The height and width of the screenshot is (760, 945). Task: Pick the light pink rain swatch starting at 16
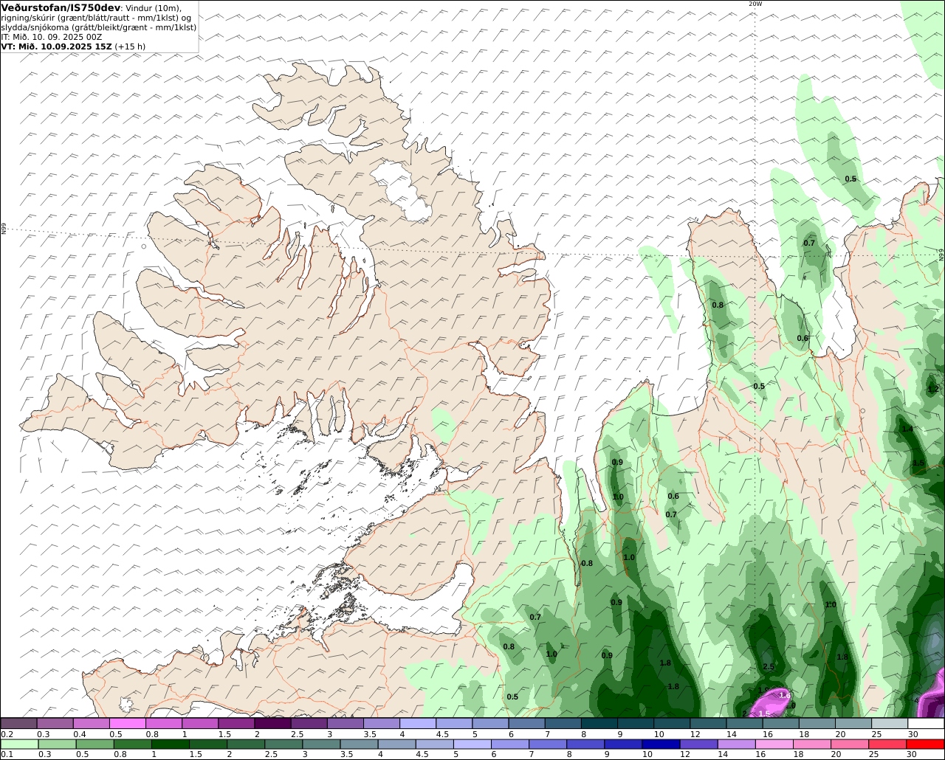click(774, 744)
